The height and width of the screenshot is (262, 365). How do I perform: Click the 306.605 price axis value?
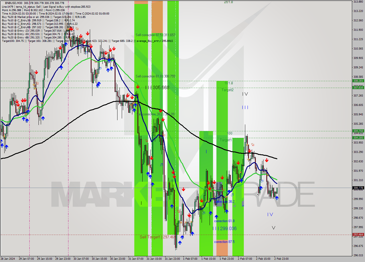[358, 105]
